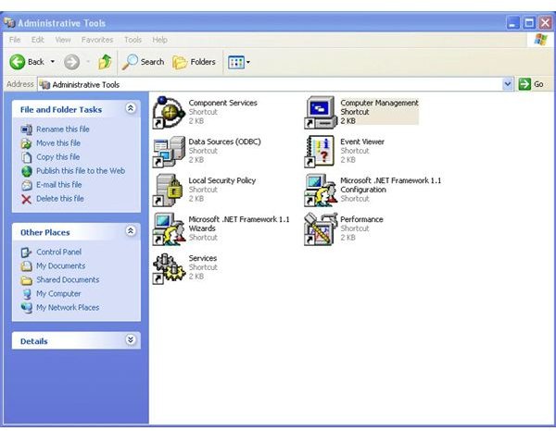Select the Event Viewer icon
Image resolution: width=556 pixels, height=431 pixels.
[x=321, y=152]
